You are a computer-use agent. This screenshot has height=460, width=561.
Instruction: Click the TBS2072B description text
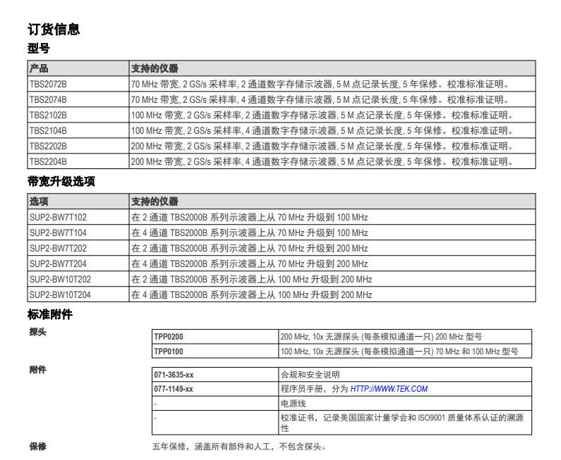[x=320, y=85]
